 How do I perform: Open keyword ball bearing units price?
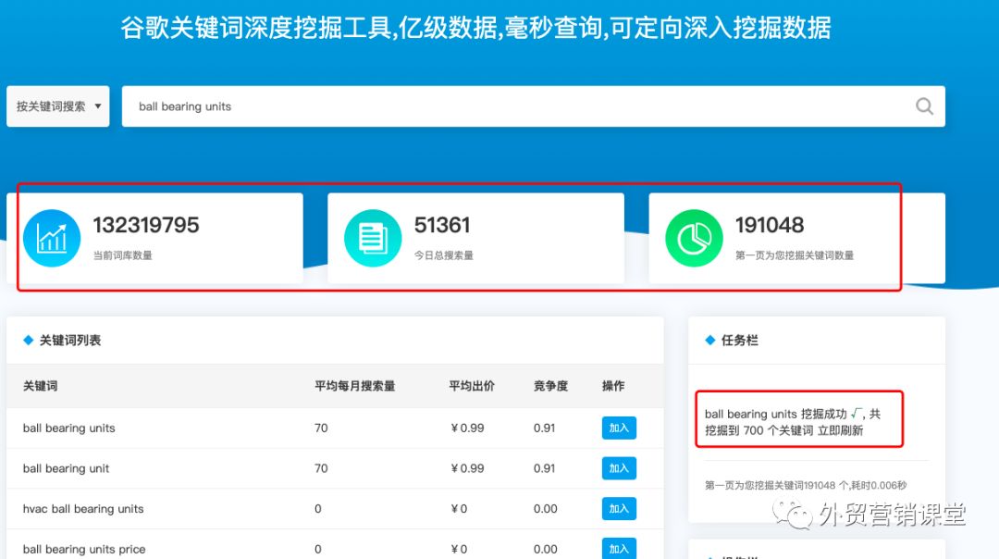click(83, 549)
